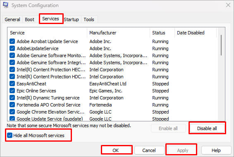
Task: Uncheck Google Chrome Elevation Service checkbox
Action: [x=12, y=111]
